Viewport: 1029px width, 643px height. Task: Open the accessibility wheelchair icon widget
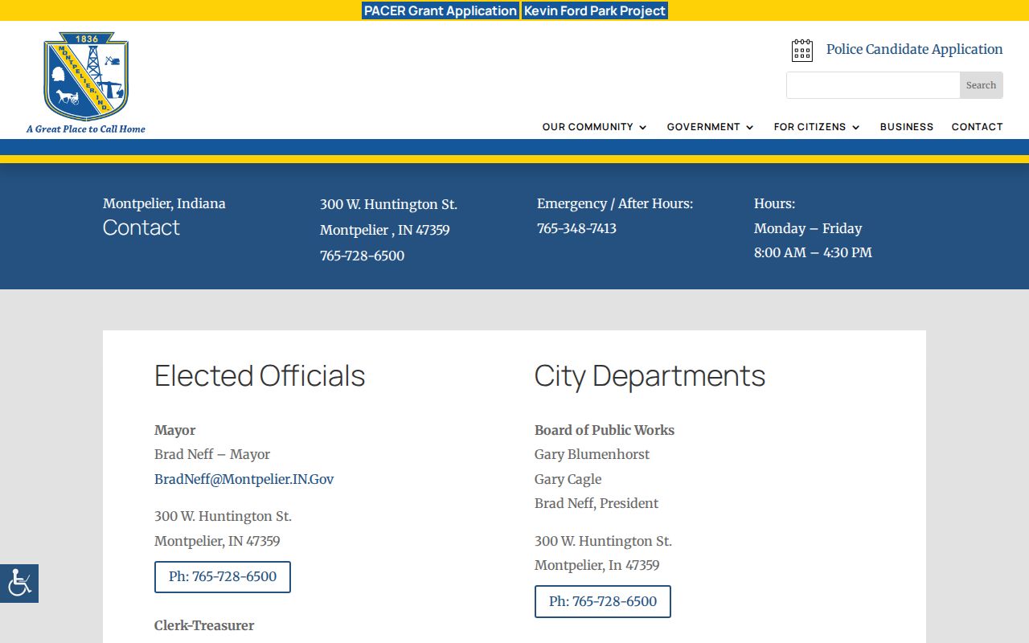click(x=19, y=583)
